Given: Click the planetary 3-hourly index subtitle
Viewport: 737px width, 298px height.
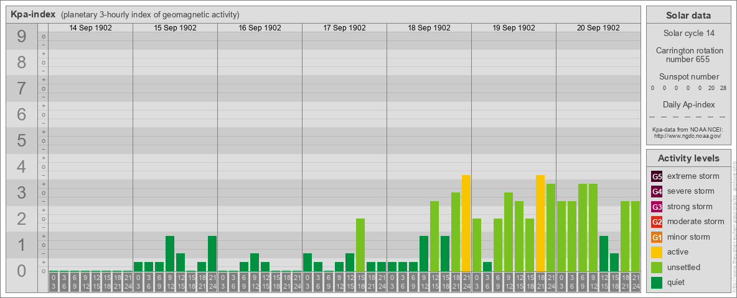Looking at the screenshot, I should tap(150, 14).
